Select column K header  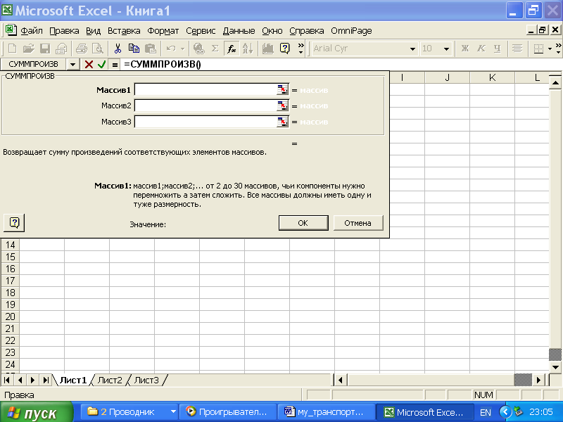tap(492, 77)
